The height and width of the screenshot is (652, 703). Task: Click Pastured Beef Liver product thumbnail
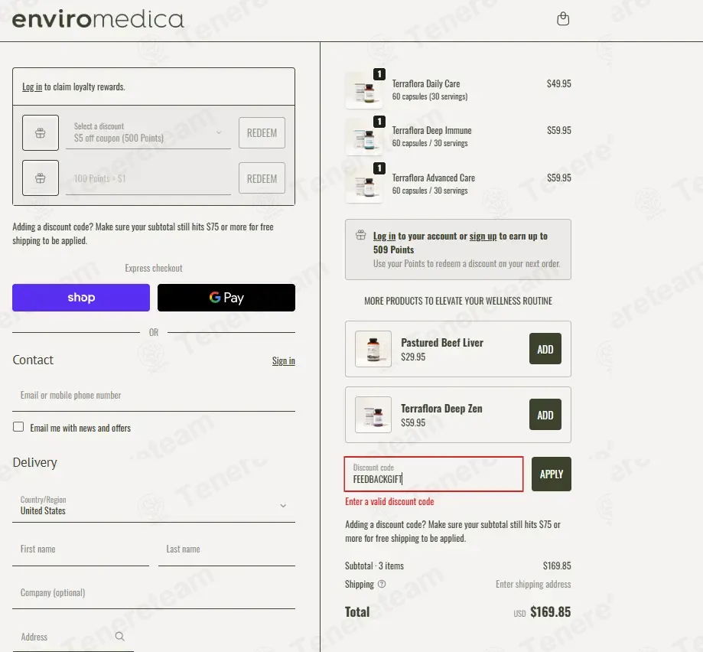(373, 349)
